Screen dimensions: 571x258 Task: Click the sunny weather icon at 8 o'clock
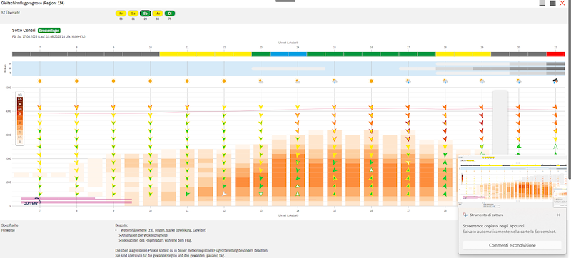click(x=76, y=81)
